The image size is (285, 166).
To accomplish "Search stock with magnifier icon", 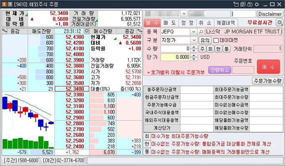I will [x=201, y=32].
